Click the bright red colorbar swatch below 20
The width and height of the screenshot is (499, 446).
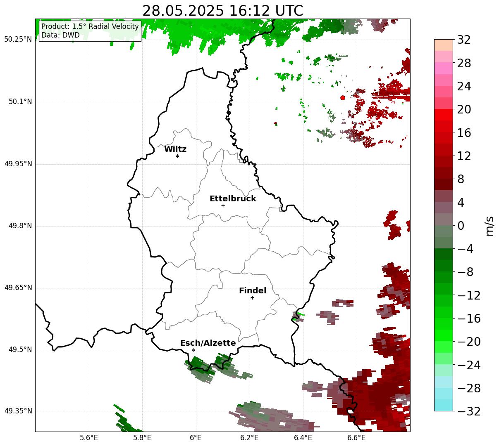(x=444, y=115)
